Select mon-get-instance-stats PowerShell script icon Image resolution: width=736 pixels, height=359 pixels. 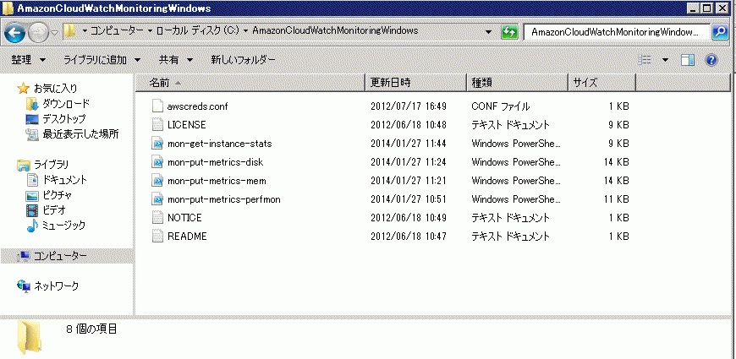click(x=157, y=144)
